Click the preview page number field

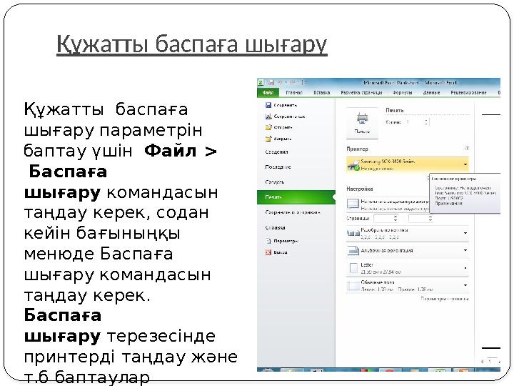(490, 361)
